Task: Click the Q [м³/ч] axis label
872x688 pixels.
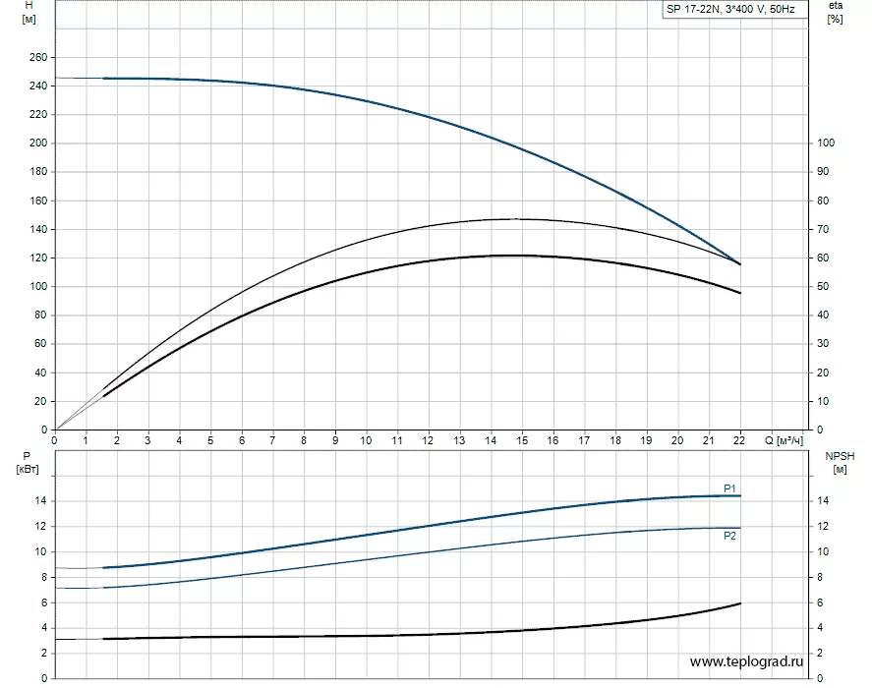Action: 784,440
